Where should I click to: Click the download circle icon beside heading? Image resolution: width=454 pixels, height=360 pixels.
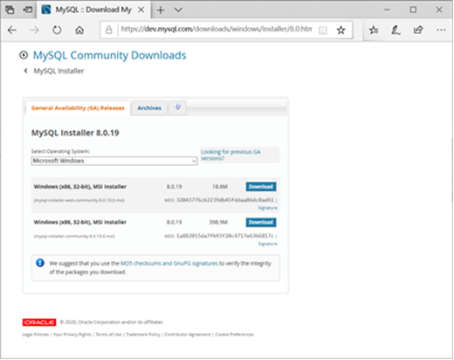pos(24,55)
